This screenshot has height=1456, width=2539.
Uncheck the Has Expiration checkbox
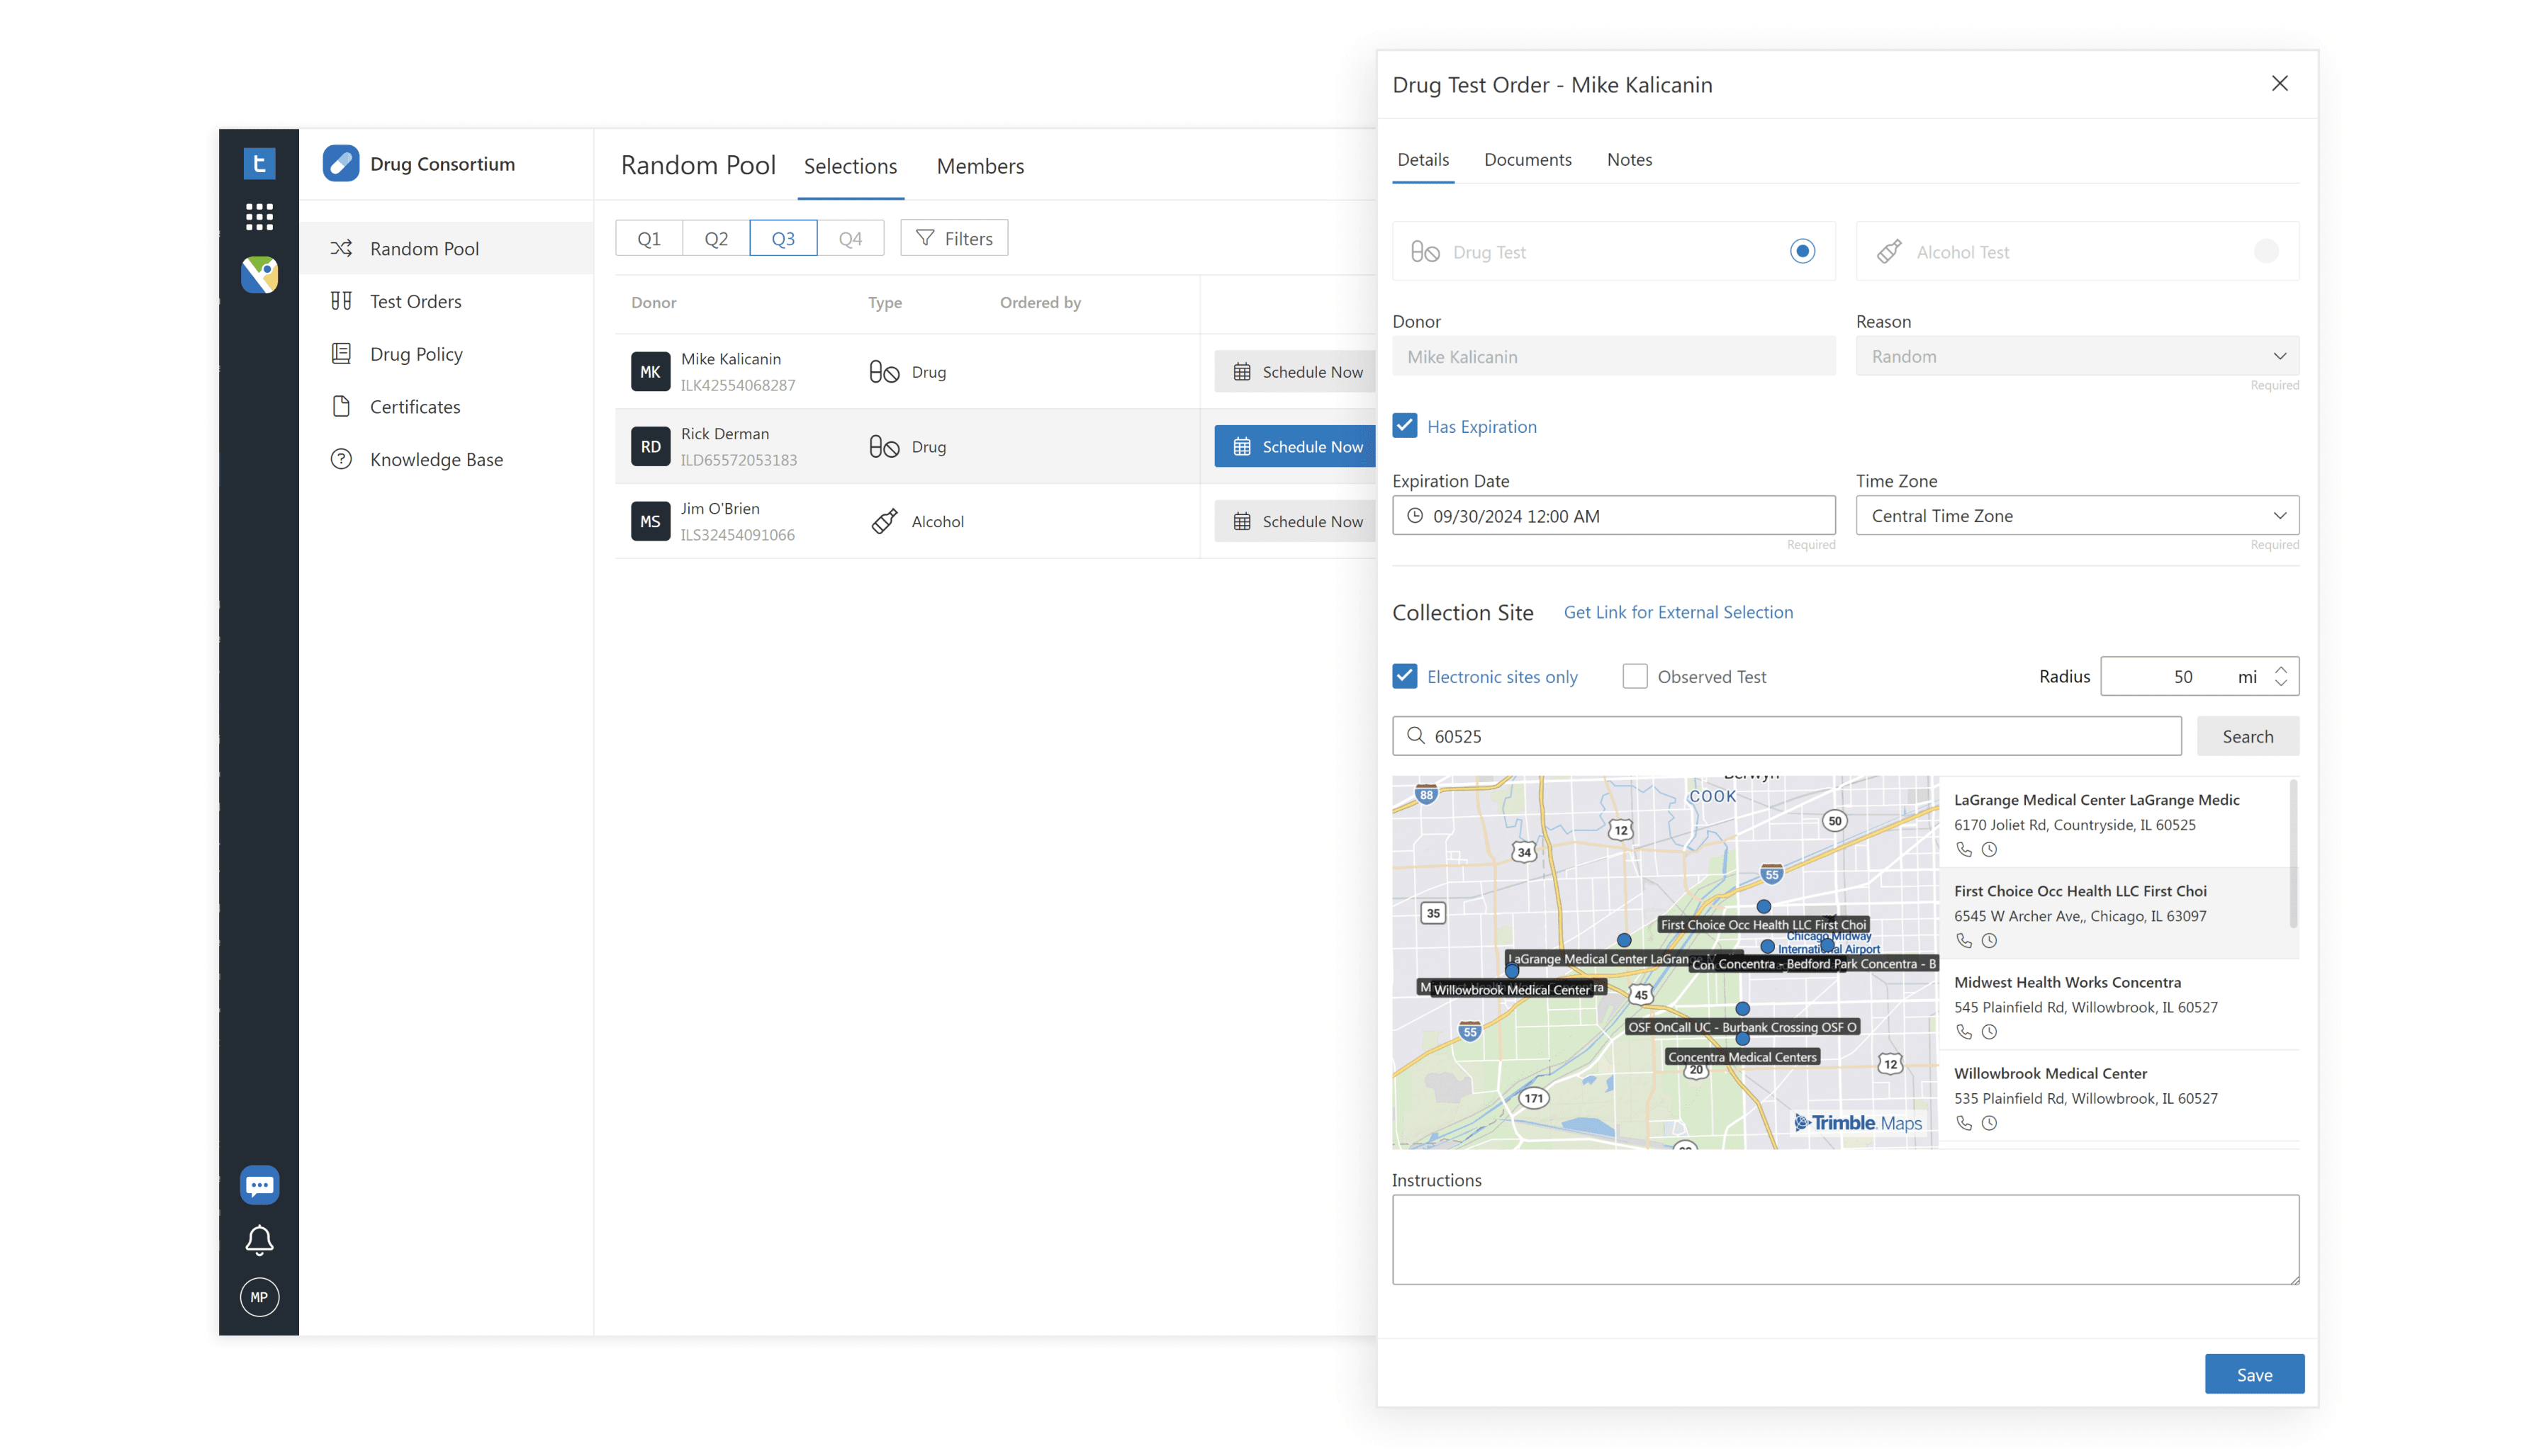tap(1405, 426)
